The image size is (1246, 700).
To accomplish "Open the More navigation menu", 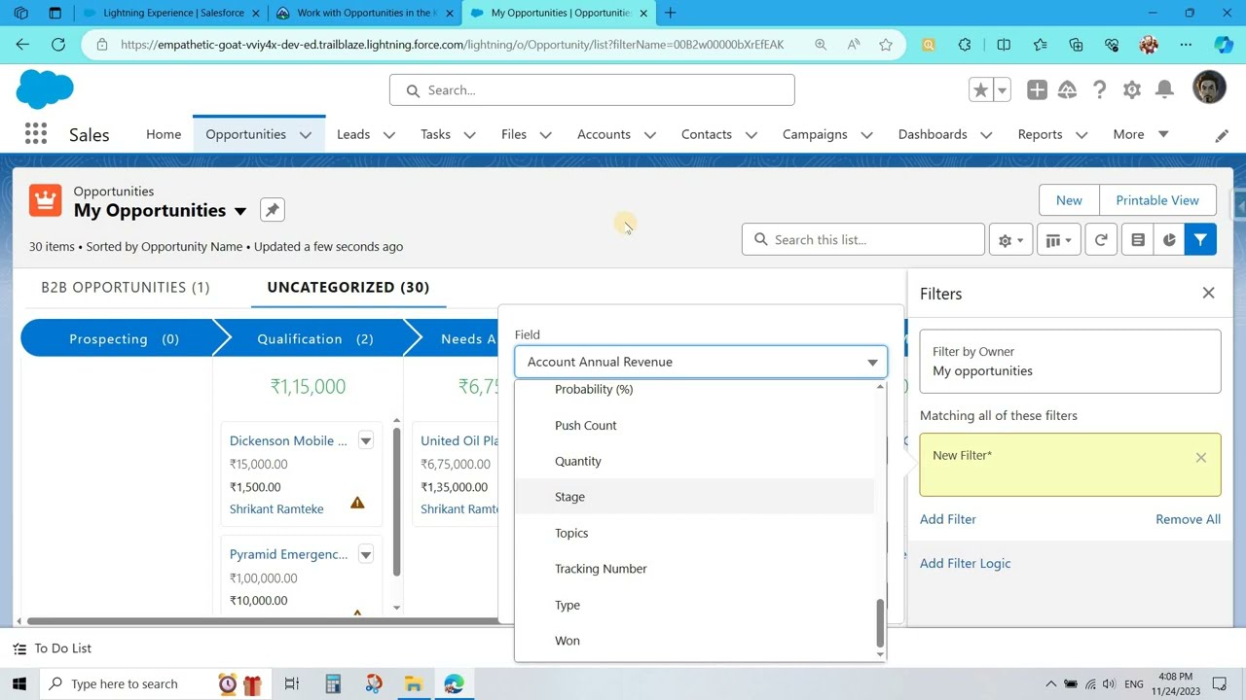I will click(1140, 134).
